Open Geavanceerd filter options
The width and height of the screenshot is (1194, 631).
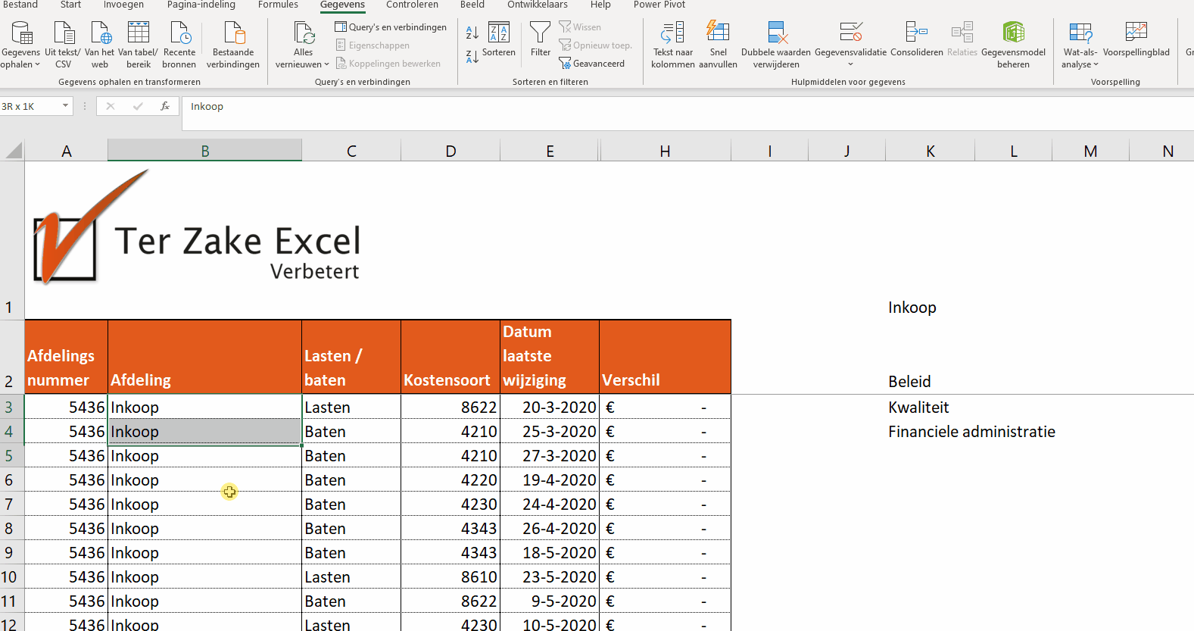[592, 64]
